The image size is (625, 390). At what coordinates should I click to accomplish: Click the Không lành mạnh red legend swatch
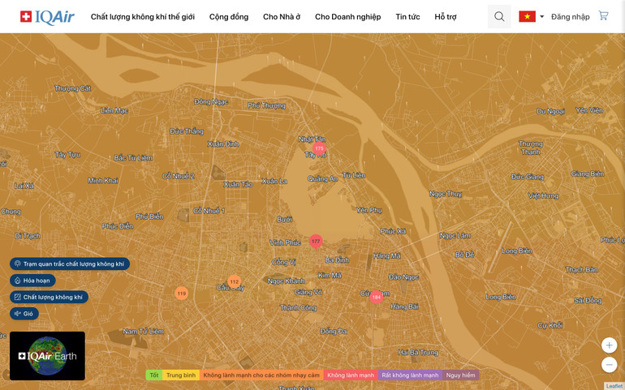[351, 375]
